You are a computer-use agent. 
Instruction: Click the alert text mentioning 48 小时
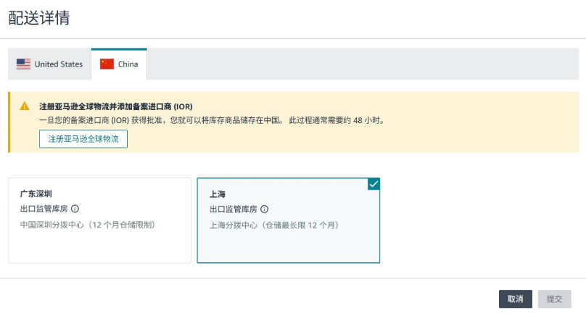[x=212, y=120]
